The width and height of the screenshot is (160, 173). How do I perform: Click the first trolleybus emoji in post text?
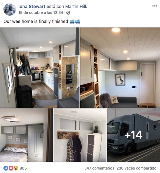[72, 22]
